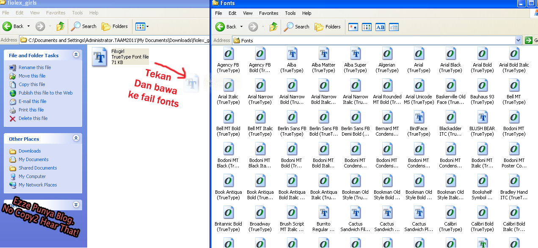The image size is (538, 248).
Task: Select the Filxgirl TrueType font file
Action: click(x=121, y=57)
